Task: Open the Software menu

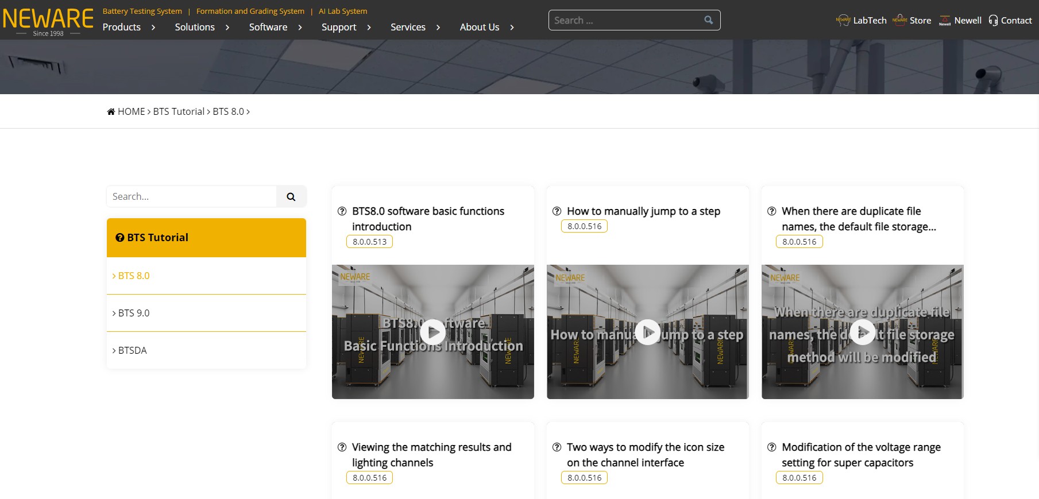Action: [x=268, y=27]
